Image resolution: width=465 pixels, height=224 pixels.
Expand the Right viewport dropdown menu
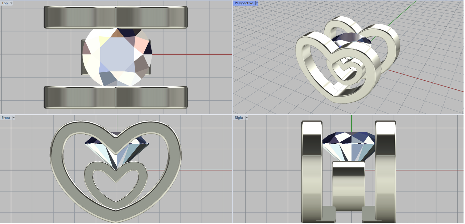(x=246, y=118)
